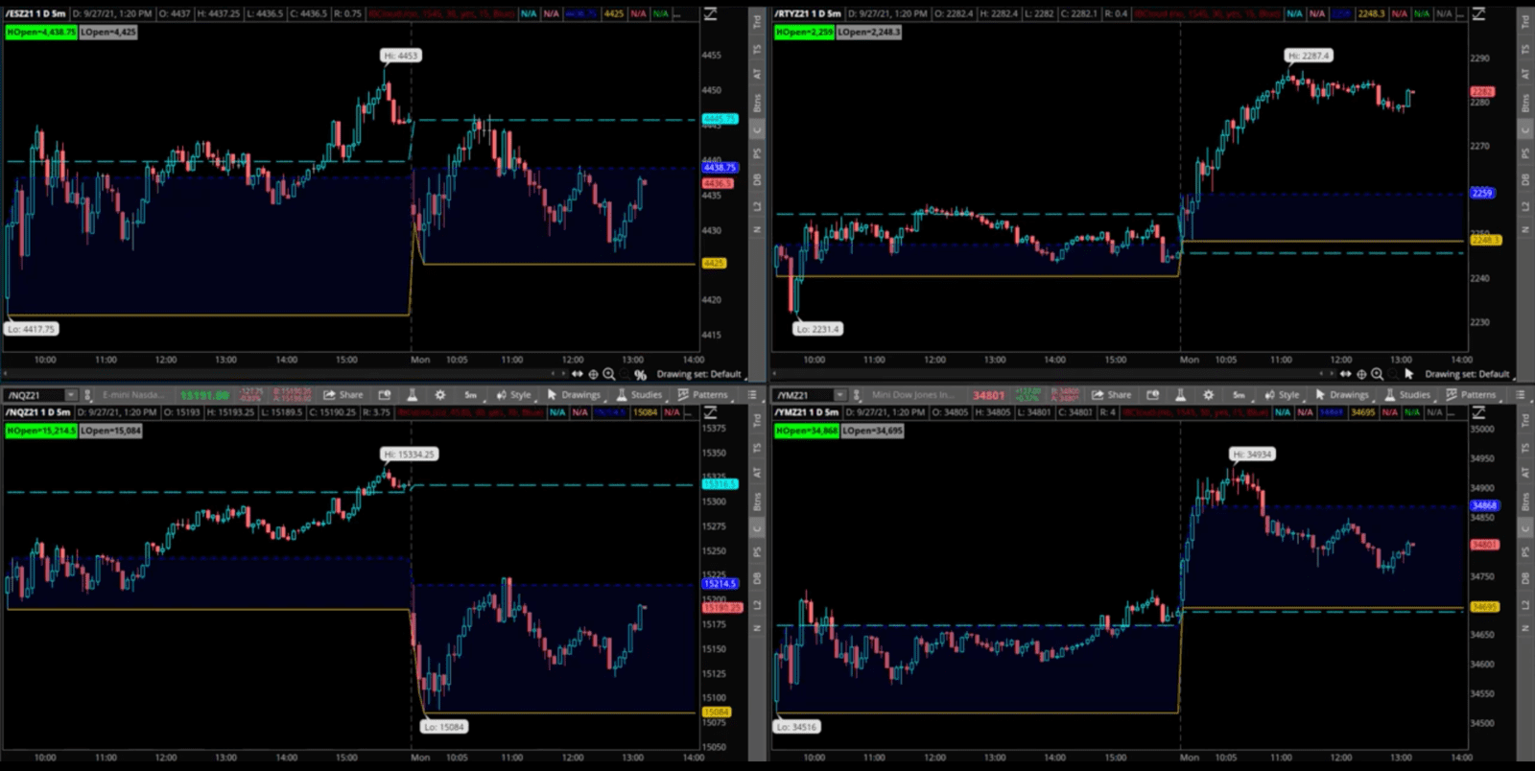Click Hi: 34934 bubble on /YMZ21 chart
The image size is (1535, 771).
[1253, 454]
